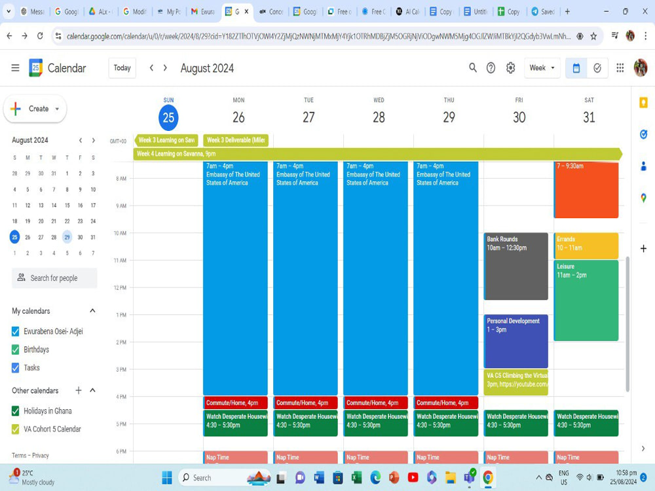Click the Create event button

pos(35,109)
